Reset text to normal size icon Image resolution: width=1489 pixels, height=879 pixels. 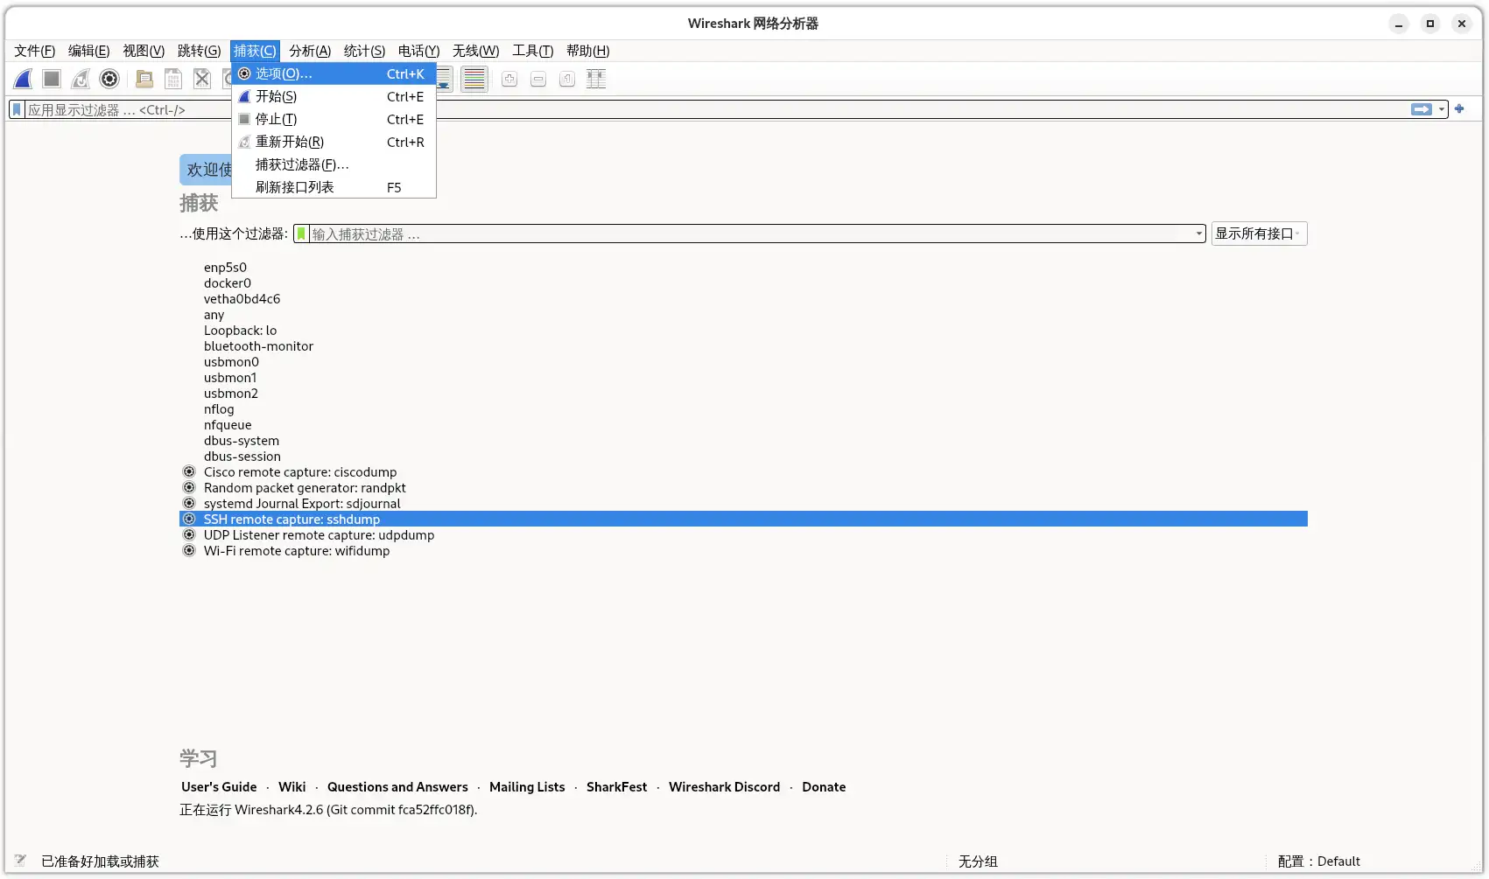567,80
